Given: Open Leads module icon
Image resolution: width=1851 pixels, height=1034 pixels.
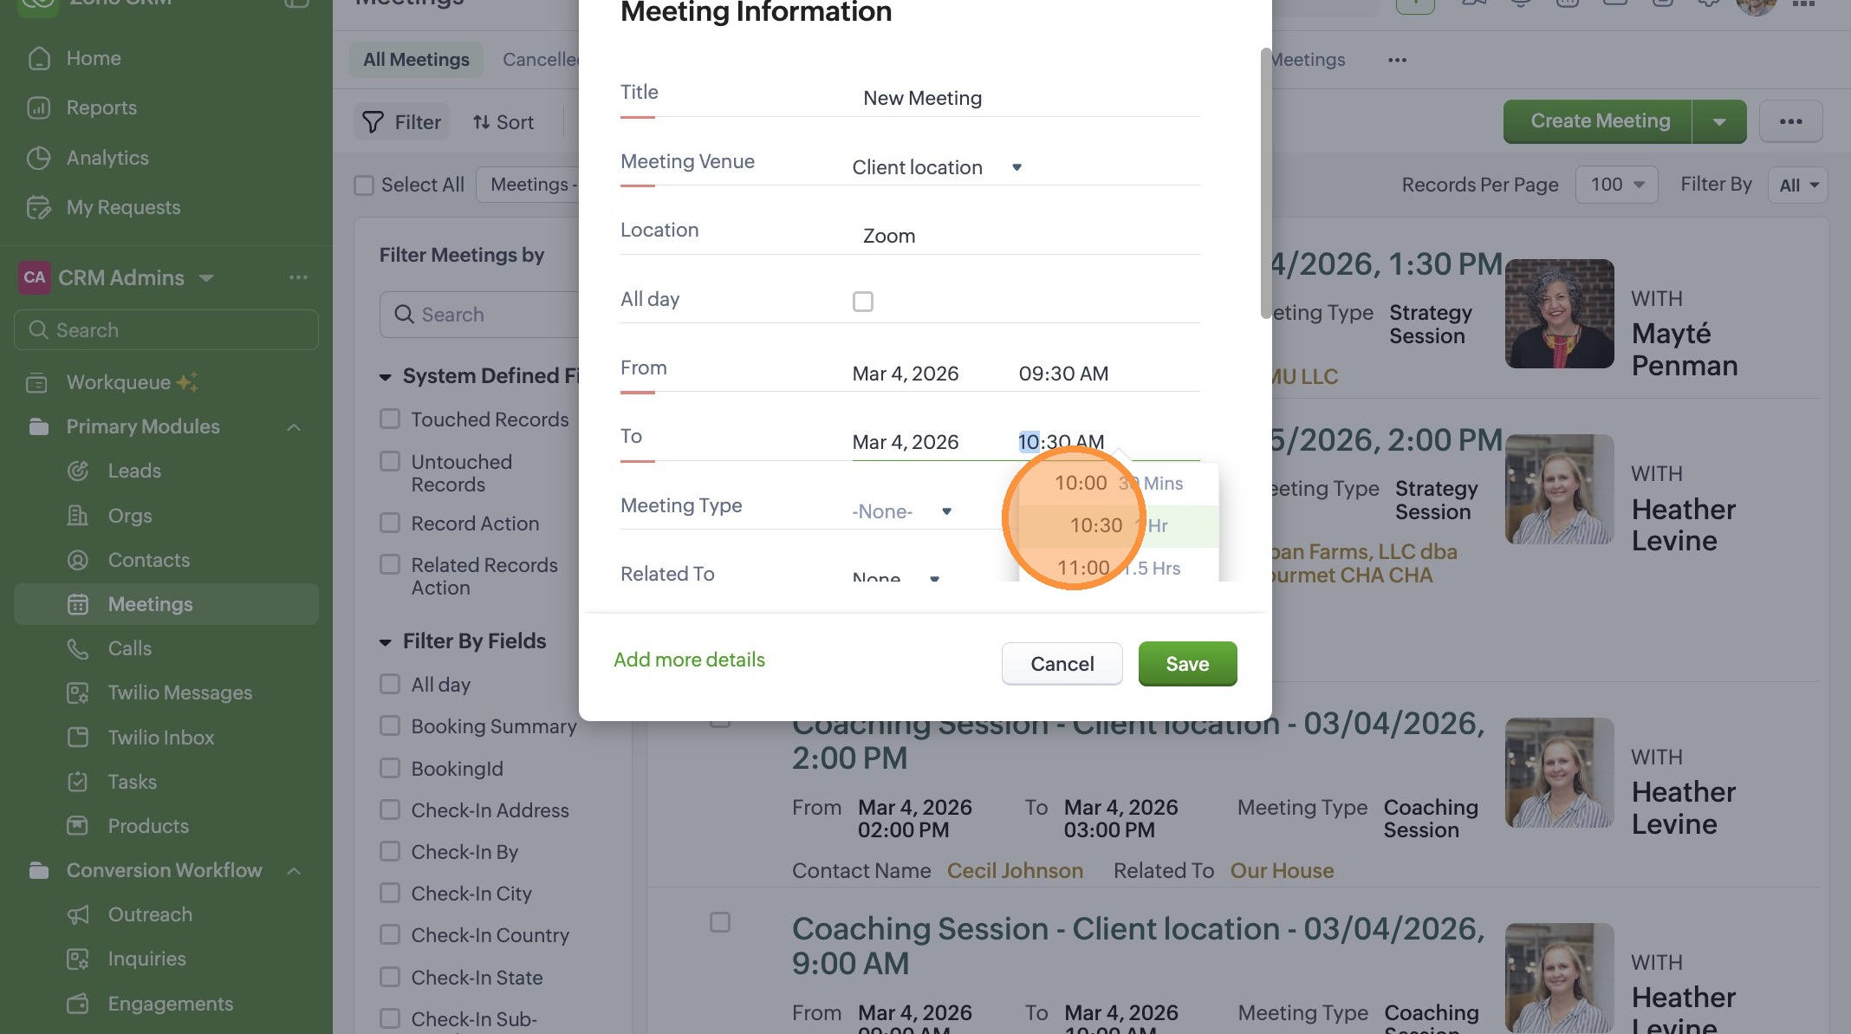Looking at the screenshot, I should point(78,471).
